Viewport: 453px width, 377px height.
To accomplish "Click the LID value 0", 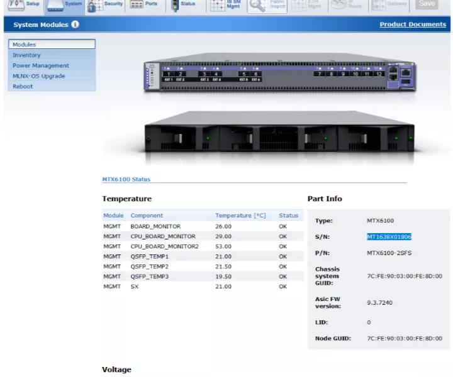I will coord(369,322).
